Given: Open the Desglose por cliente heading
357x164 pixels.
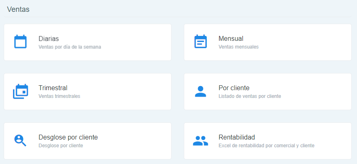Looking at the screenshot, I should [x=68, y=137].
